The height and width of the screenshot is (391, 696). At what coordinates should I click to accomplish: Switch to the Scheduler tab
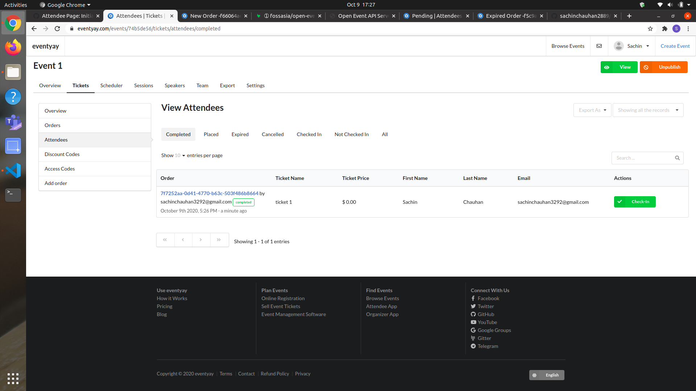111,85
